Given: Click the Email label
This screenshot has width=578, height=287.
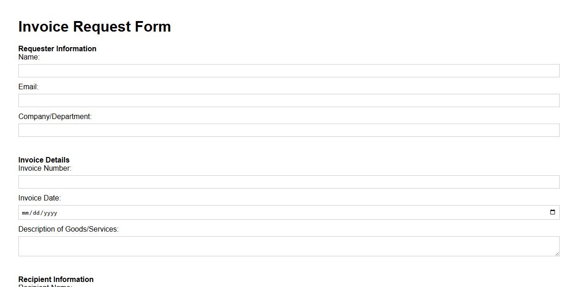Looking at the screenshot, I should point(27,86).
